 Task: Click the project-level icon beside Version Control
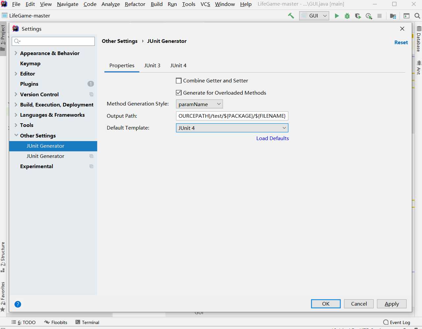pyautogui.click(x=92, y=94)
